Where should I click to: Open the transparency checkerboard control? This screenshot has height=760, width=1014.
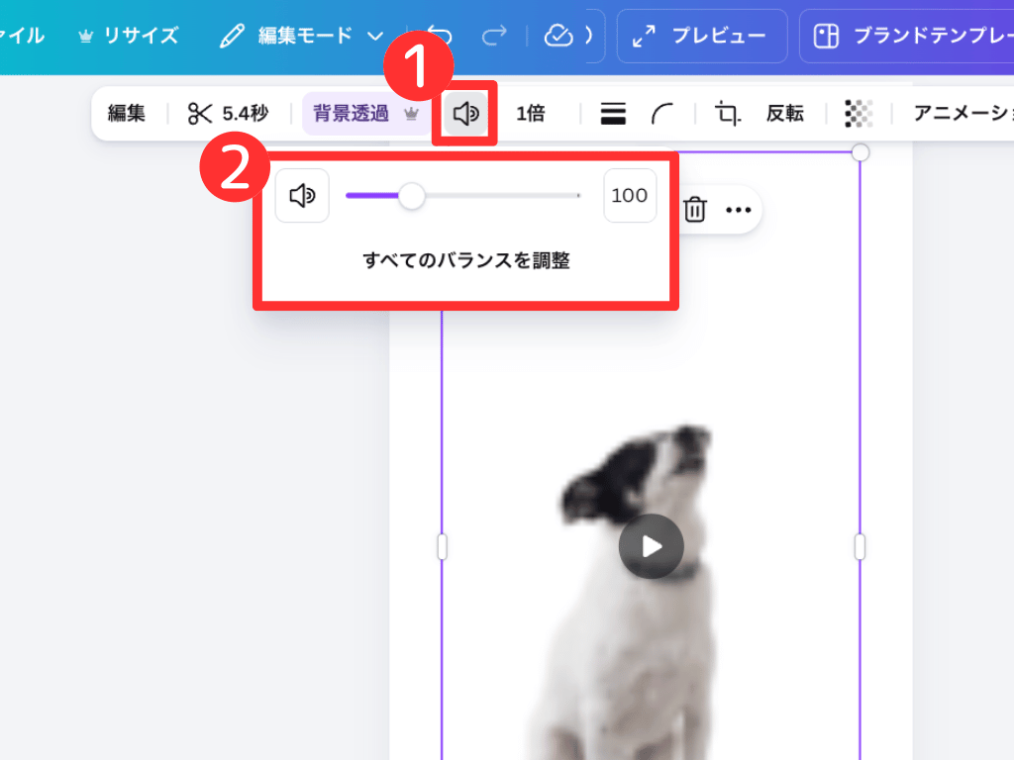(x=859, y=113)
